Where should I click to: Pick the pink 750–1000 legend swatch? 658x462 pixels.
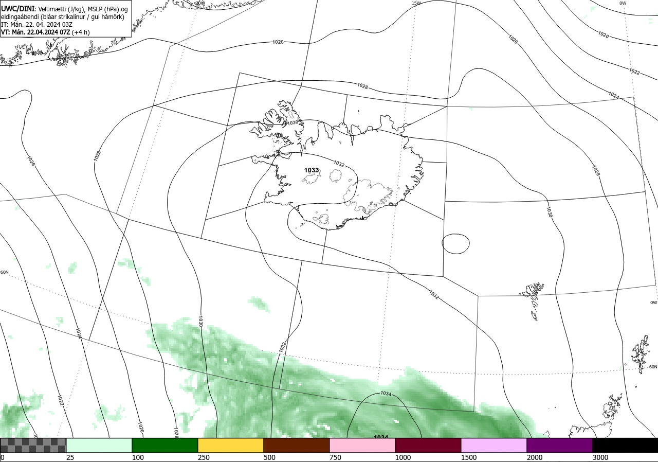coord(362,446)
